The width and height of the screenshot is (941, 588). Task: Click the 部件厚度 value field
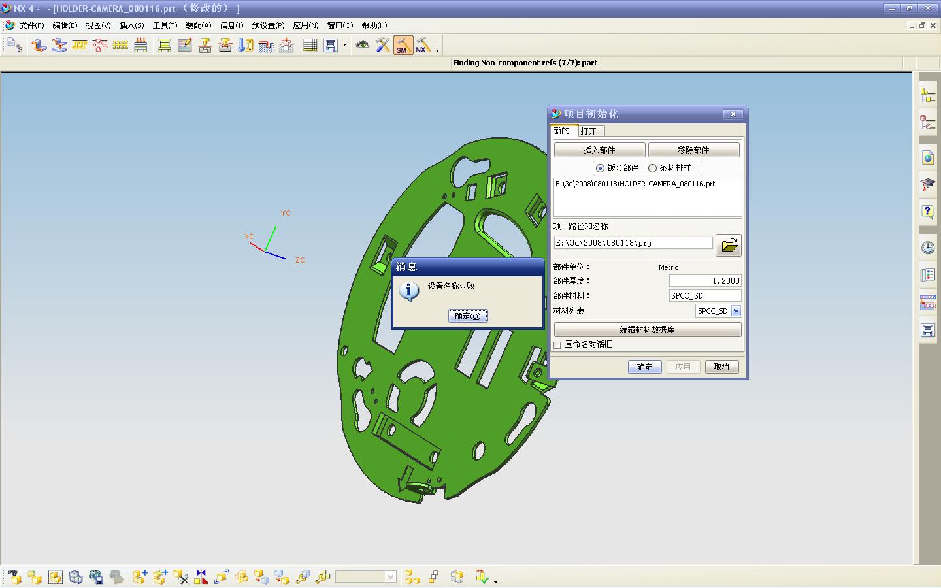pyautogui.click(x=705, y=281)
